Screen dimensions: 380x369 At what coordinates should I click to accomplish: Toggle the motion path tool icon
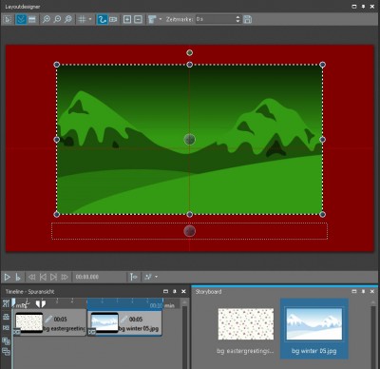coord(102,19)
